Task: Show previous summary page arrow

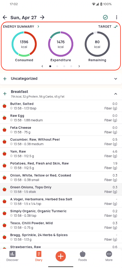Action: point(42,66)
